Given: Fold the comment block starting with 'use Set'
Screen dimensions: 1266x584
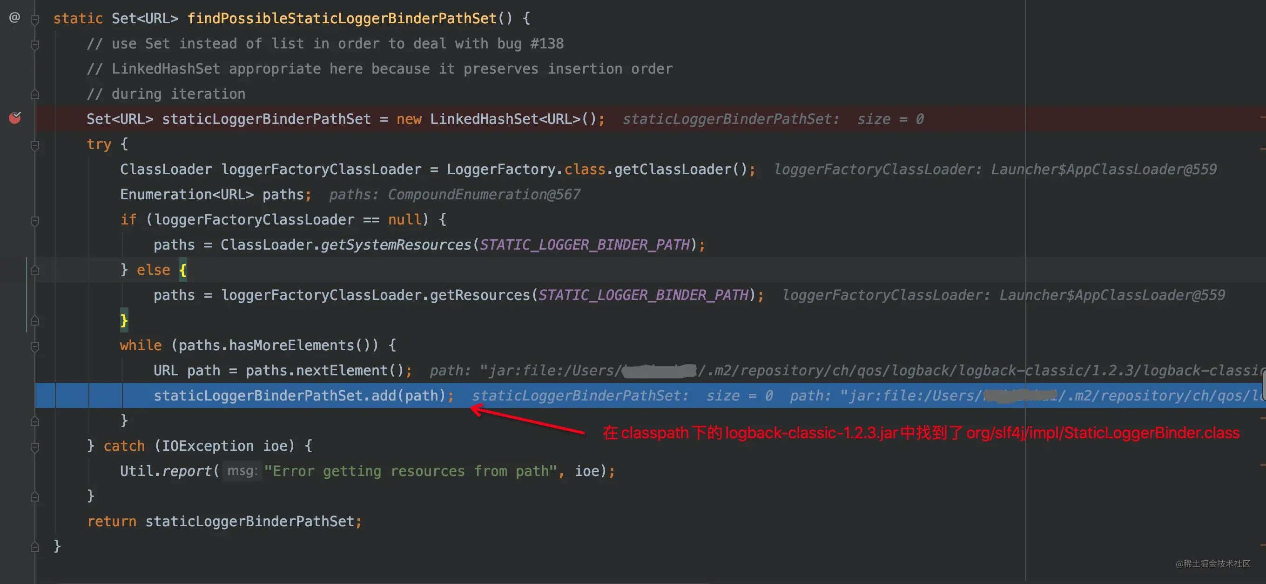Looking at the screenshot, I should click(x=35, y=45).
